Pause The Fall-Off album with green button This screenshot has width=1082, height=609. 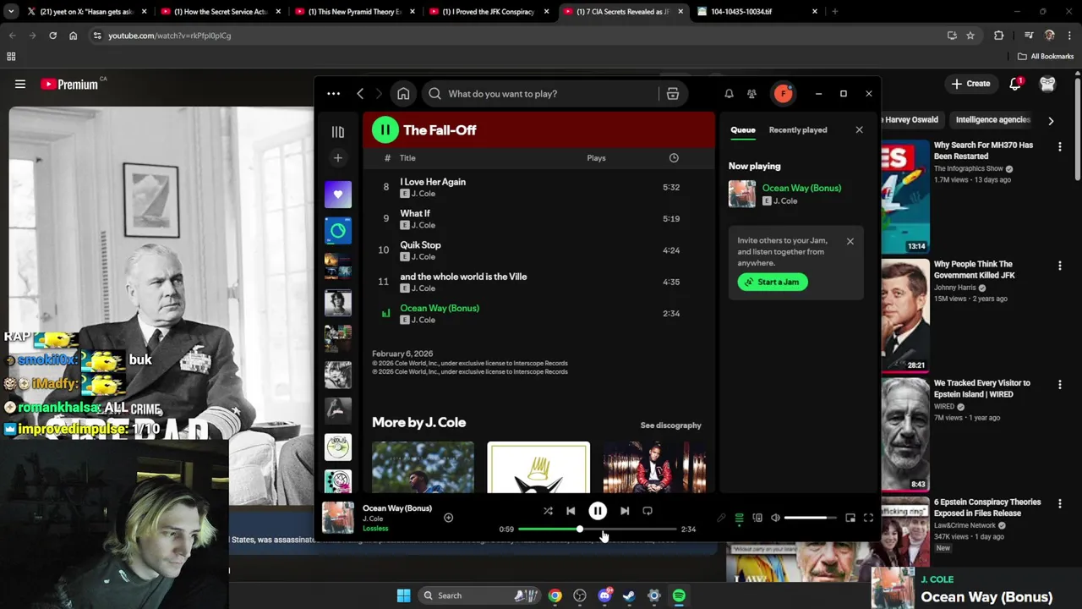[x=385, y=130]
